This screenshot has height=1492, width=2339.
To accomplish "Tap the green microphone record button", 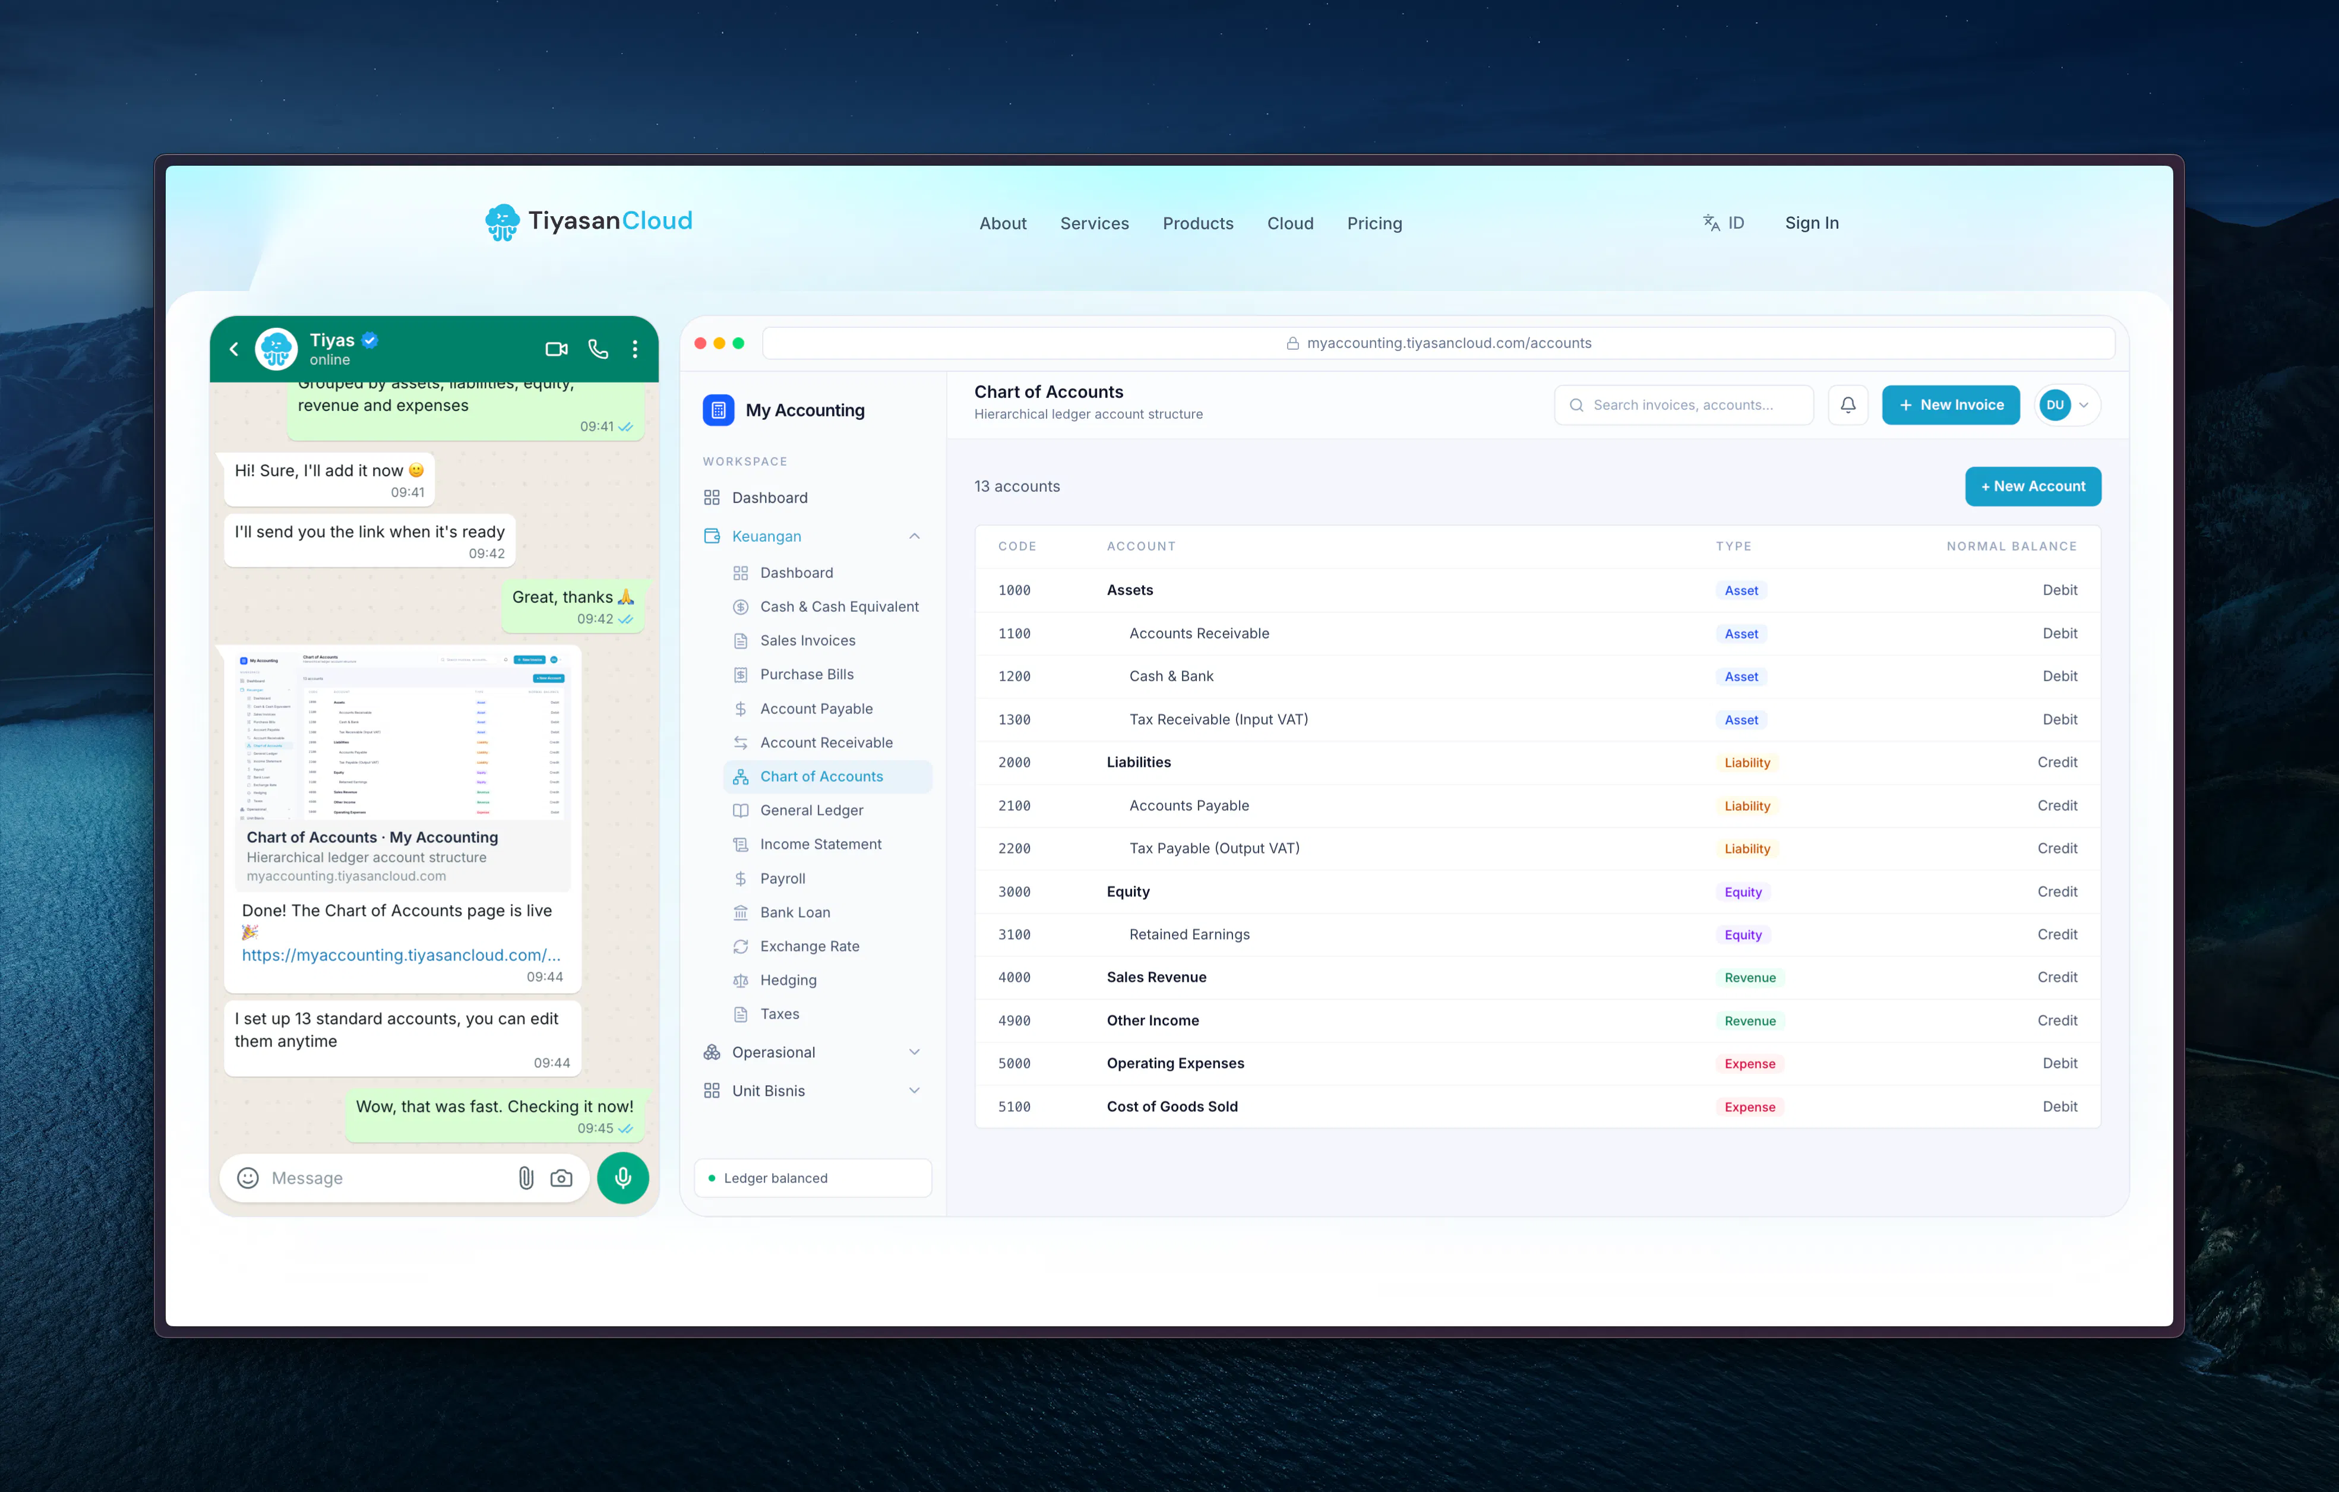I will (622, 1177).
